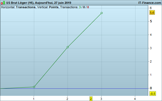Click the 5,6 current value label
162x101 pixels.
152,13
